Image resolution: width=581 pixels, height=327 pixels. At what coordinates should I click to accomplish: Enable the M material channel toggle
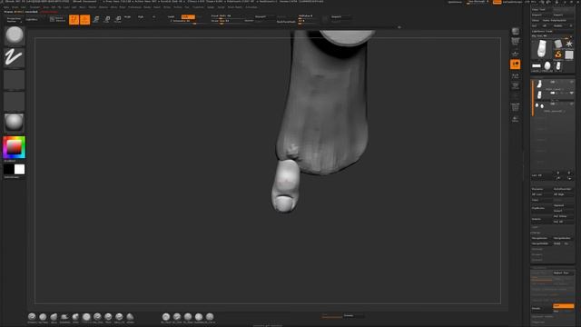(153, 17)
